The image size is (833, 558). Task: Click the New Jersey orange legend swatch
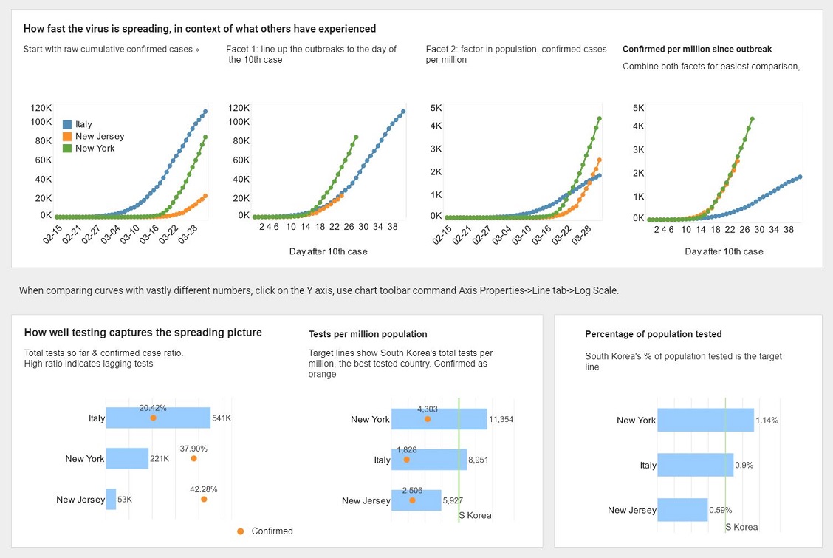click(67, 137)
